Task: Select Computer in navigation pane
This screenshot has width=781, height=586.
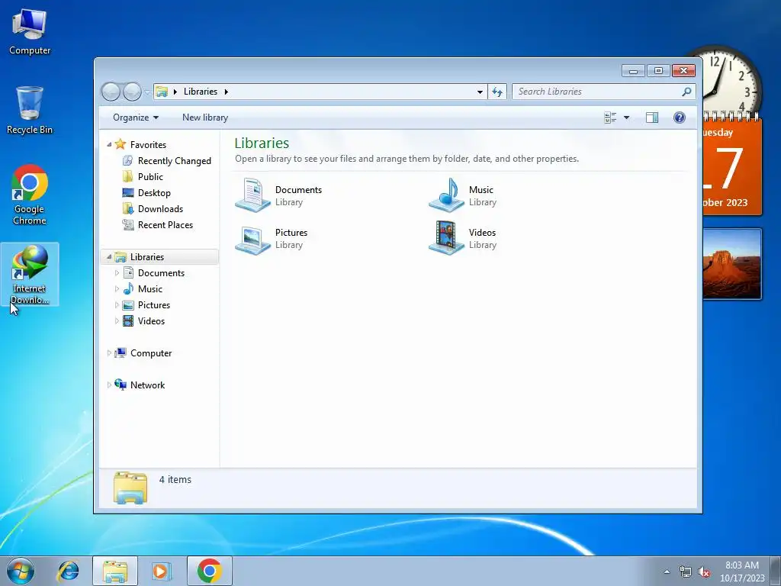Action: [x=151, y=353]
